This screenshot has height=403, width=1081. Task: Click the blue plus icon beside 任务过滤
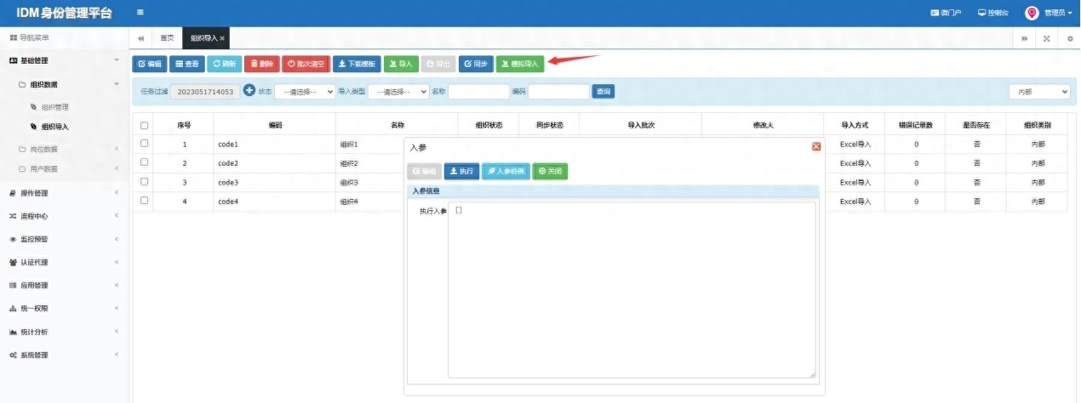pyautogui.click(x=249, y=91)
